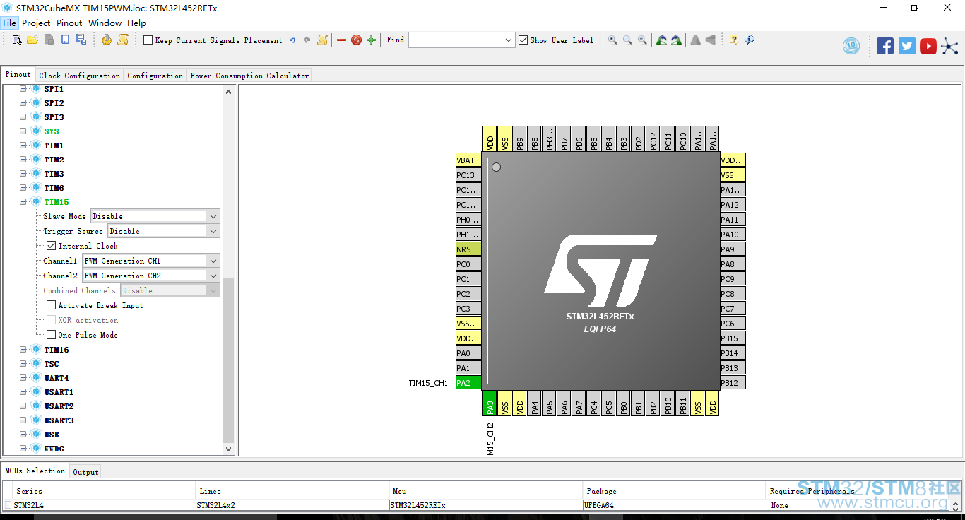Open the Help menu
The image size is (965, 520).
[136, 23]
